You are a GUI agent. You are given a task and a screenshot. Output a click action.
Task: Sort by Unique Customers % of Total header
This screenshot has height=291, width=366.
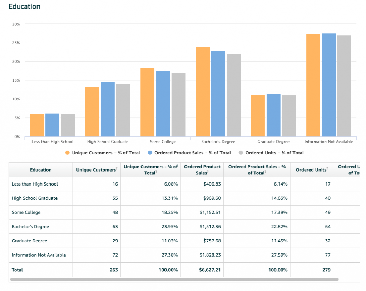[150, 170]
